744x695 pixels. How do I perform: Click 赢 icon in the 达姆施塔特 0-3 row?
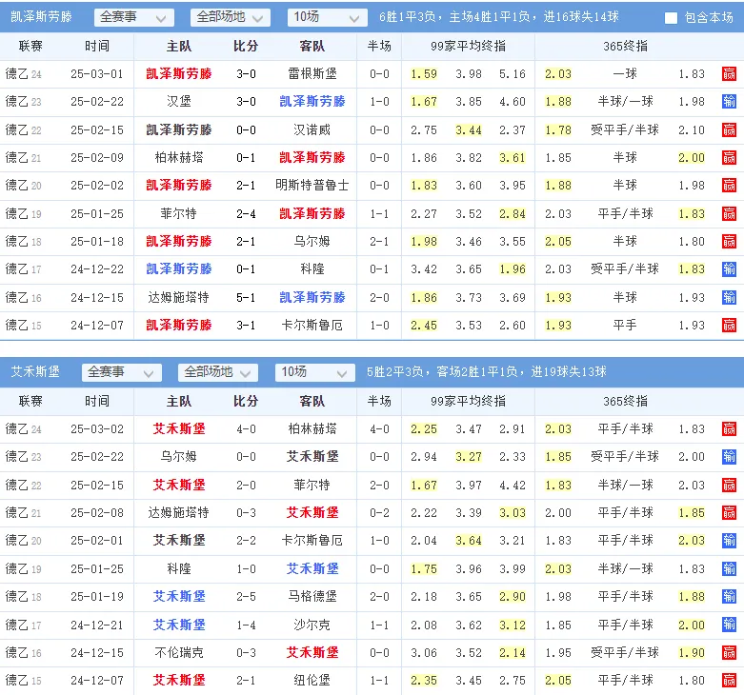[729, 512]
